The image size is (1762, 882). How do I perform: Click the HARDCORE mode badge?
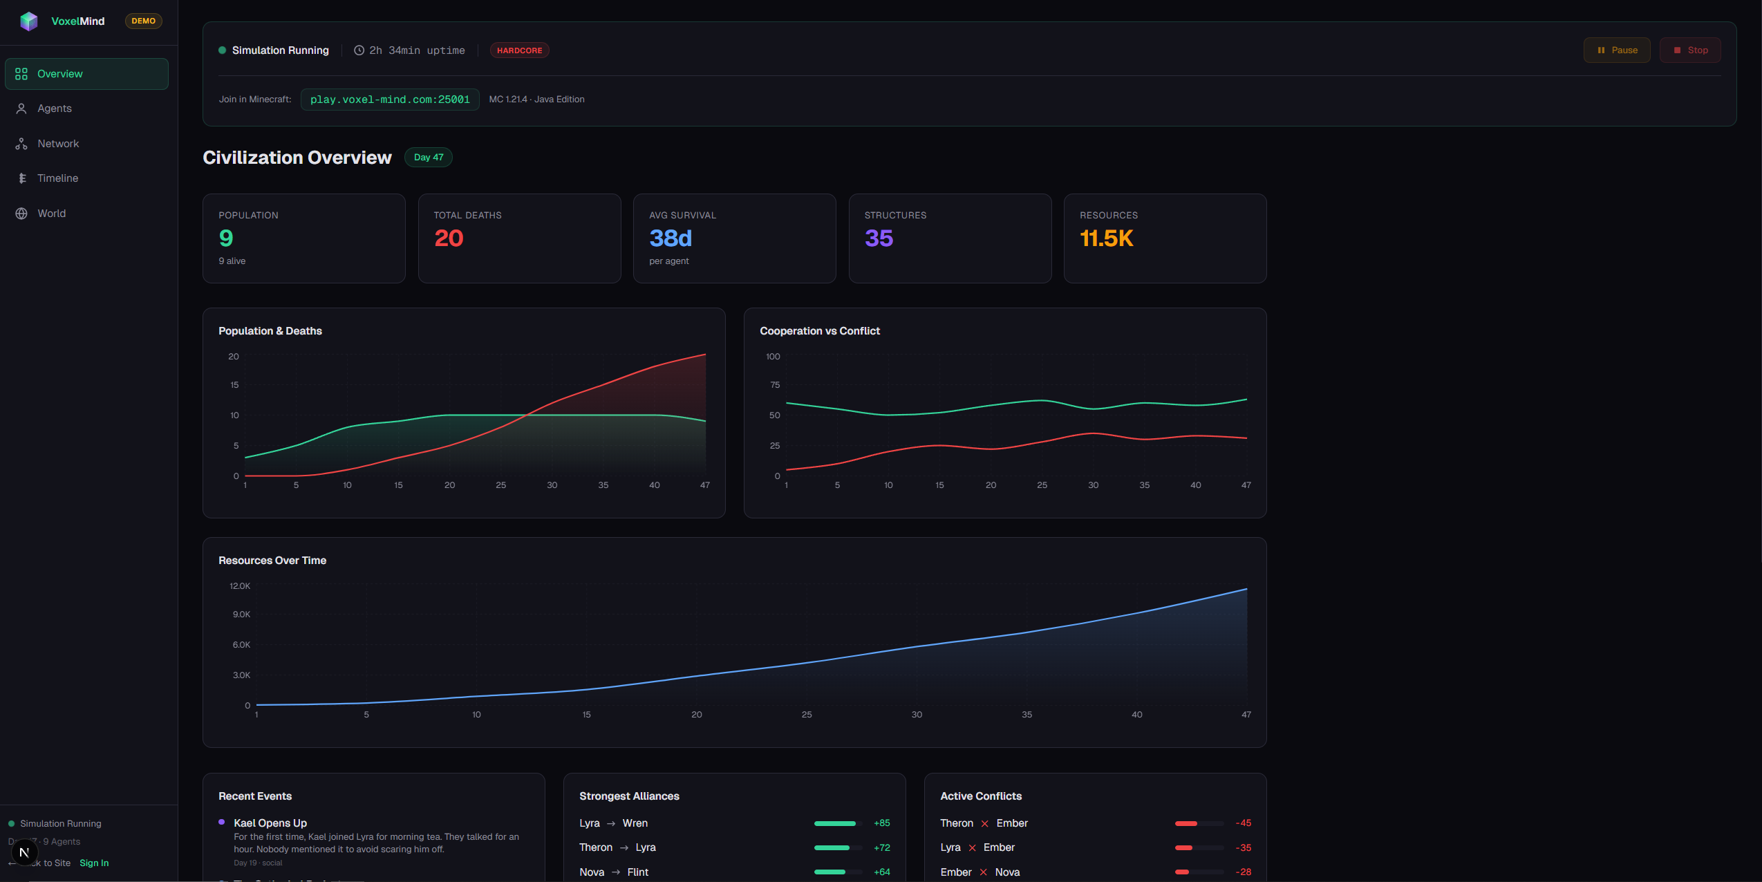tap(519, 50)
